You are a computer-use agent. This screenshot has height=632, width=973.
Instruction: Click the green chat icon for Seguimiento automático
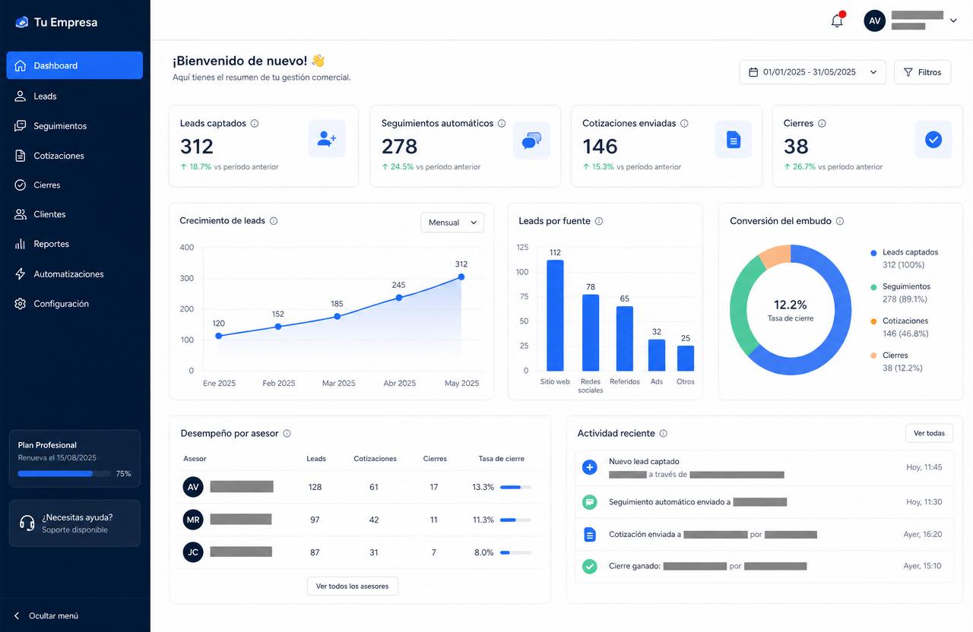pos(589,502)
